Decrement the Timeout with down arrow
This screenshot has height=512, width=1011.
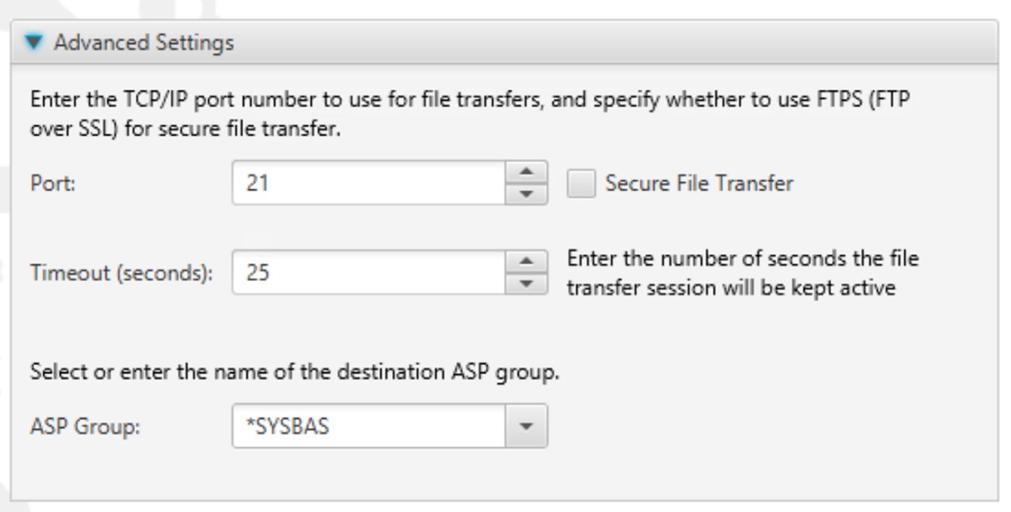coord(526,283)
